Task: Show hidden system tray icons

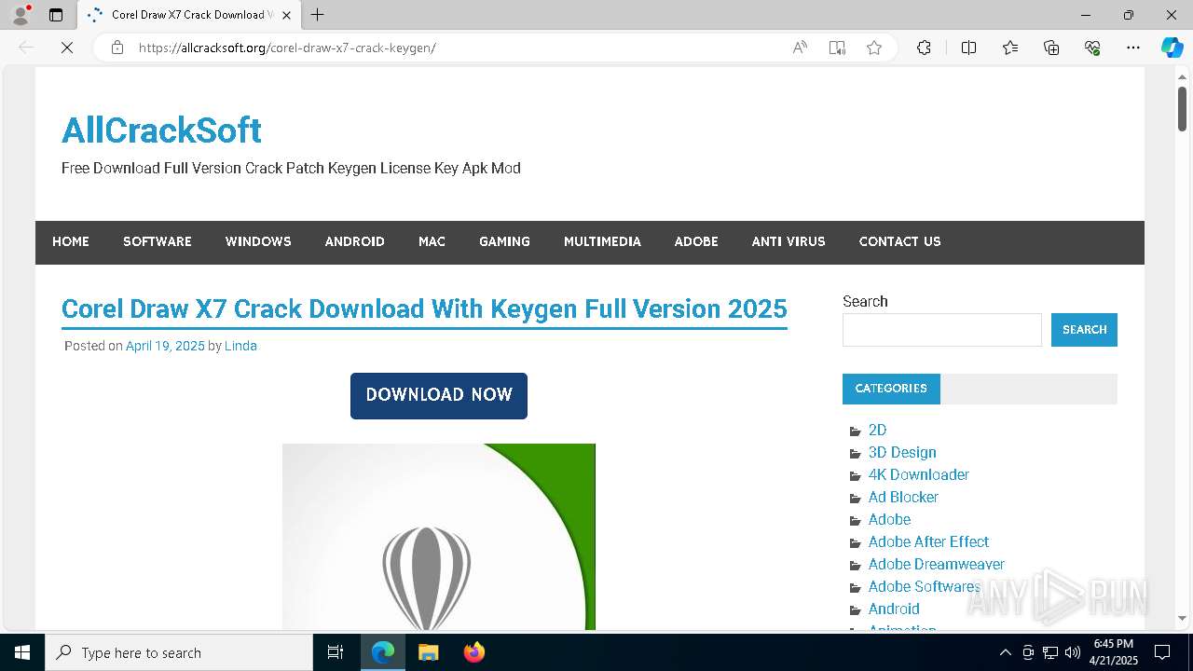Action: point(1005,652)
